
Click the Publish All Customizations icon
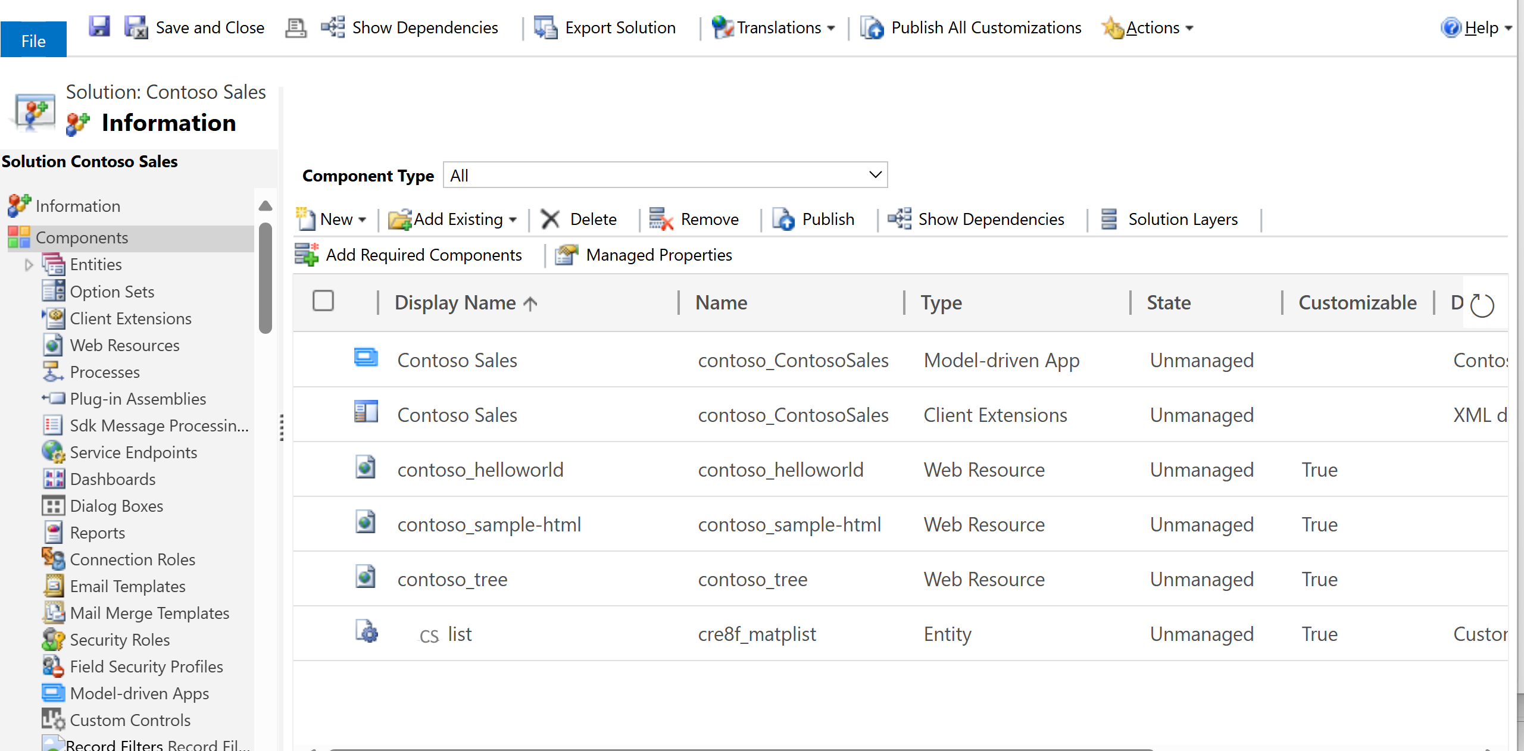[874, 26]
